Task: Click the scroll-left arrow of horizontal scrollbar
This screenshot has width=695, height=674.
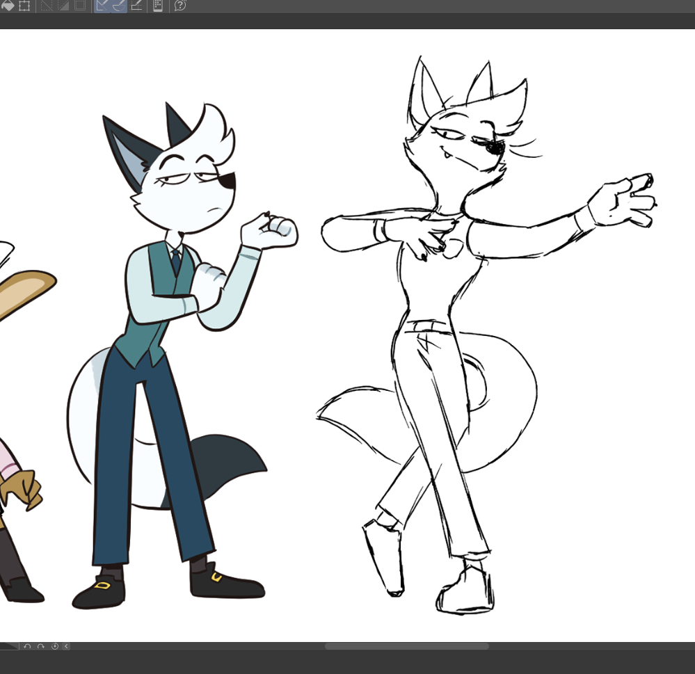Action: (x=66, y=646)
